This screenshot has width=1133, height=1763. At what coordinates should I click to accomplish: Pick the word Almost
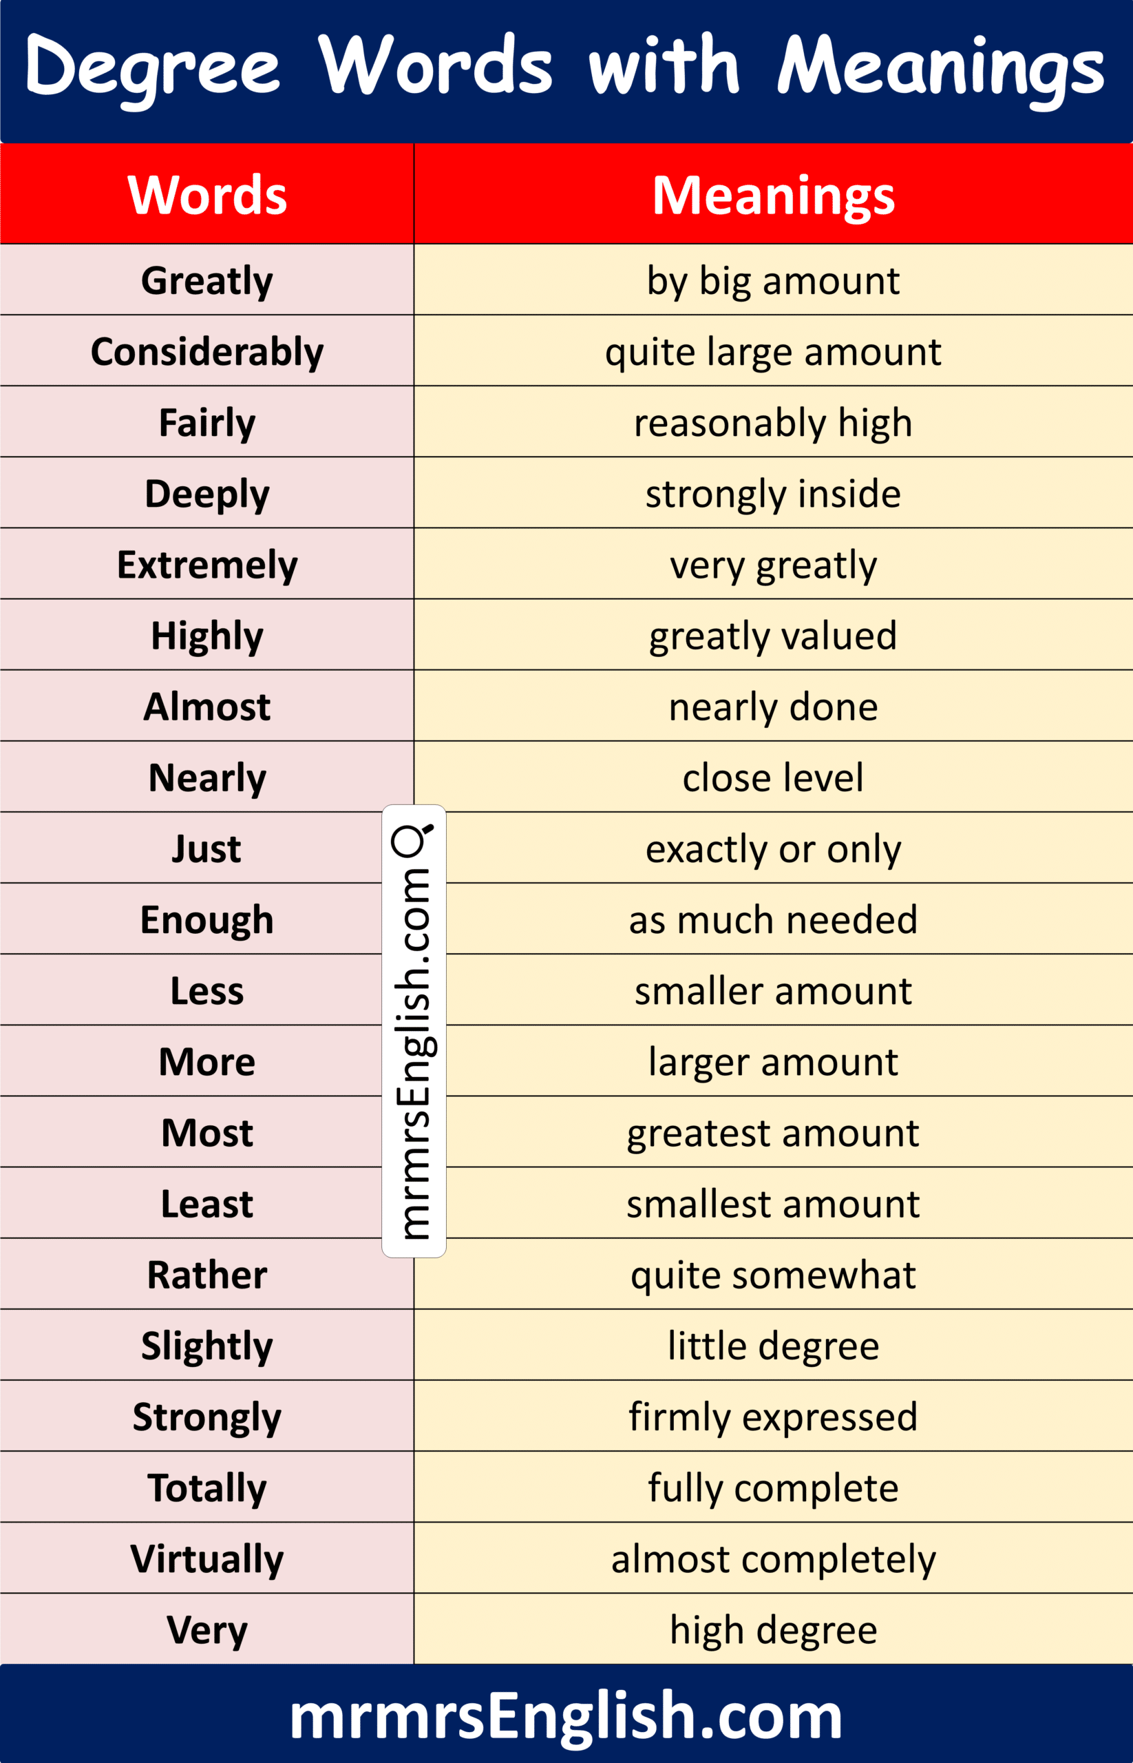(207, 707)
